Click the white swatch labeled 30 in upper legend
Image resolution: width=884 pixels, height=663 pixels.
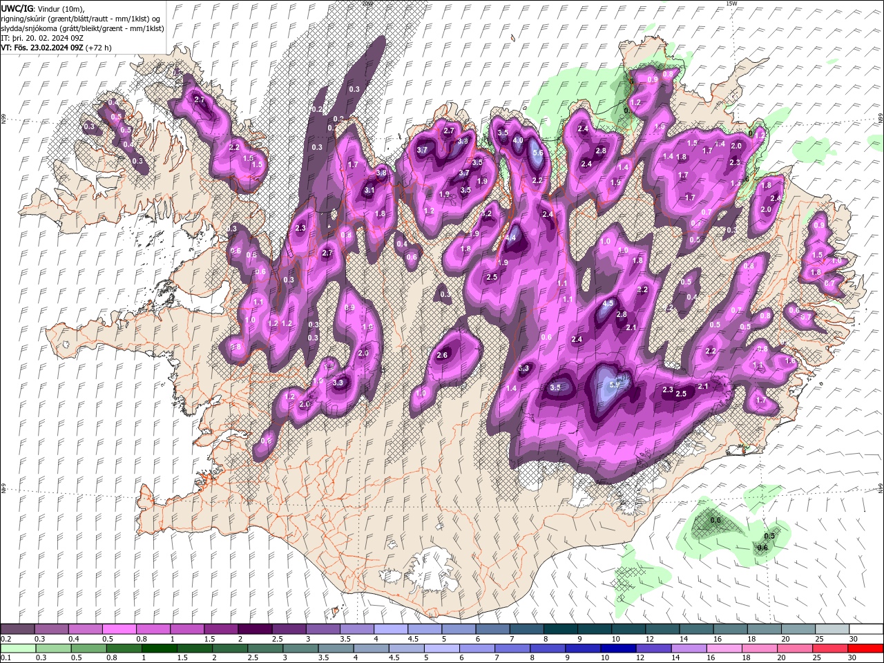tap(867, 629)
